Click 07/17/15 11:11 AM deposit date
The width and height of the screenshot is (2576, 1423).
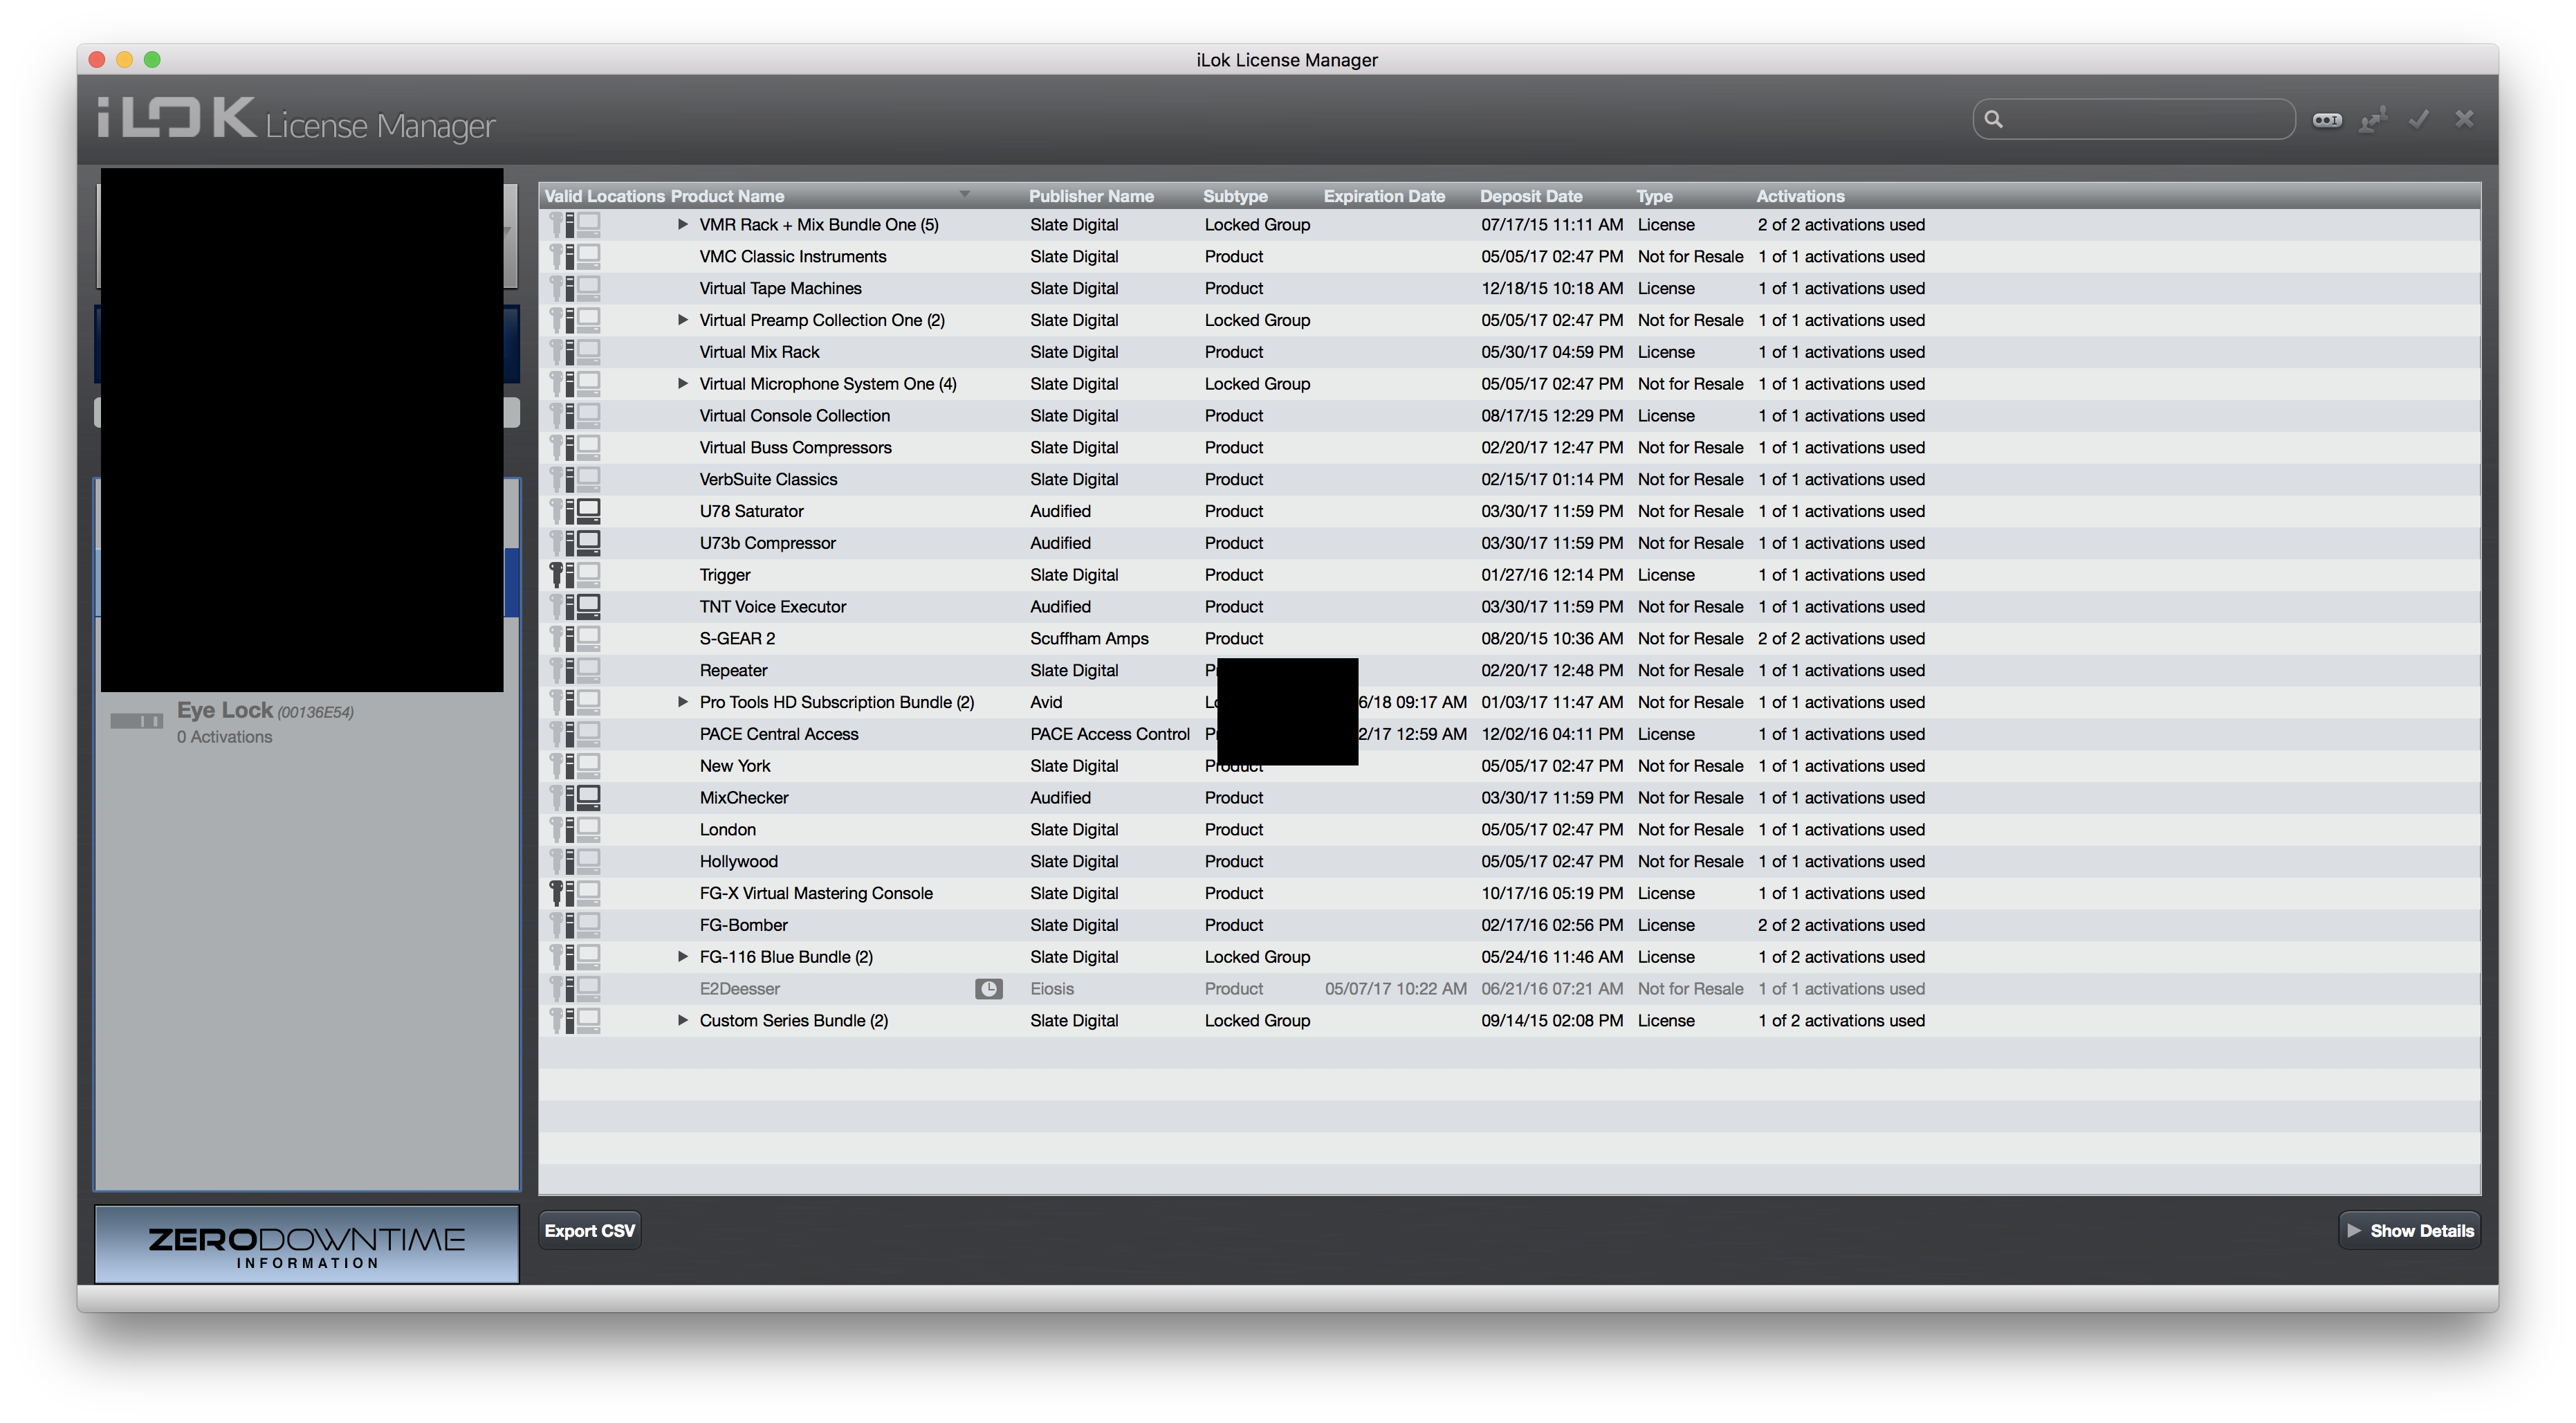(1552, 225)
